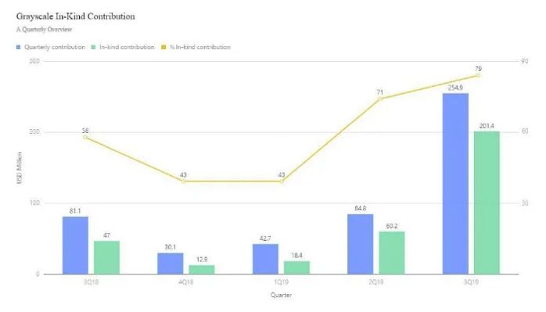This screenshot has width=546, height=312.
Task: Click the A Quarterly Overview subtitle
Action: 45,30
